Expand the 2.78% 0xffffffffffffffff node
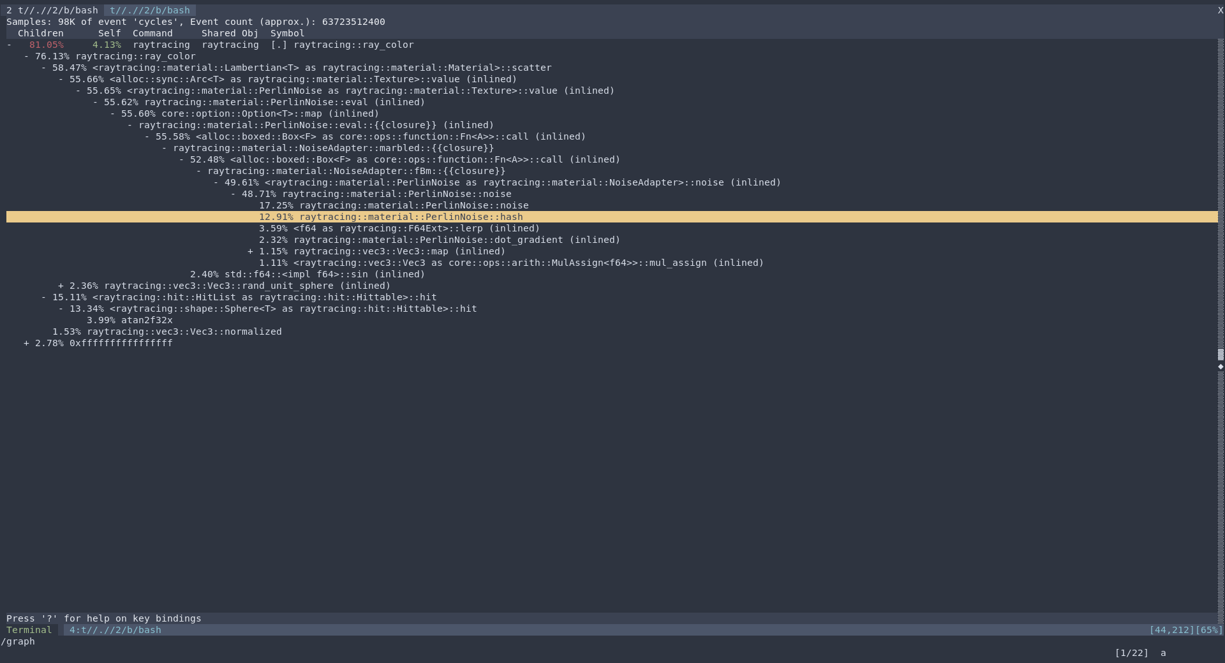Screen dimensions: 1225x663 click(x=26, y=344)
